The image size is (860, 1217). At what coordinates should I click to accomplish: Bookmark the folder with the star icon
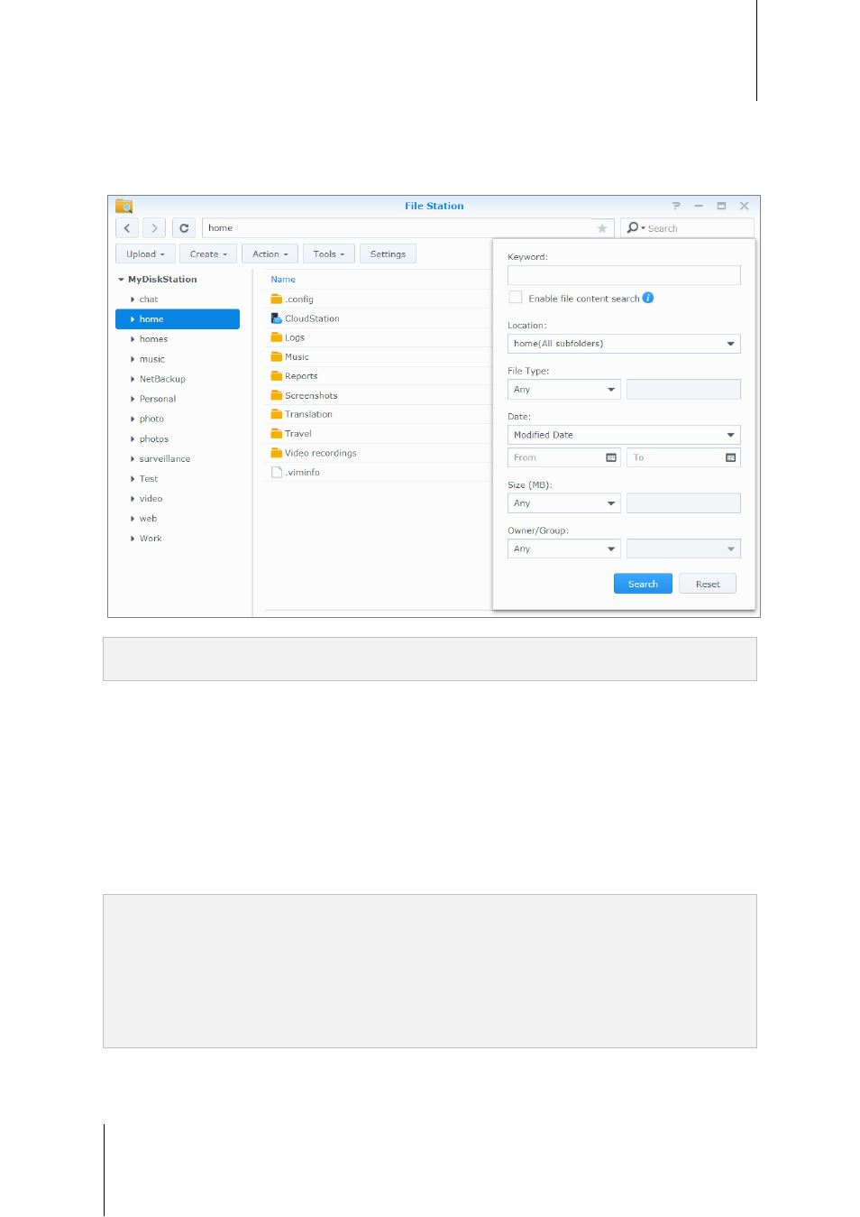click(x=602, y=228)
